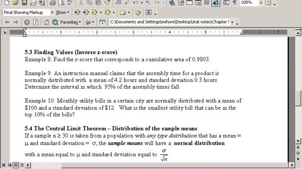Click the Web toolbar Stop button
The width and height of the screenshot is (302, 169).
[27, 23]
